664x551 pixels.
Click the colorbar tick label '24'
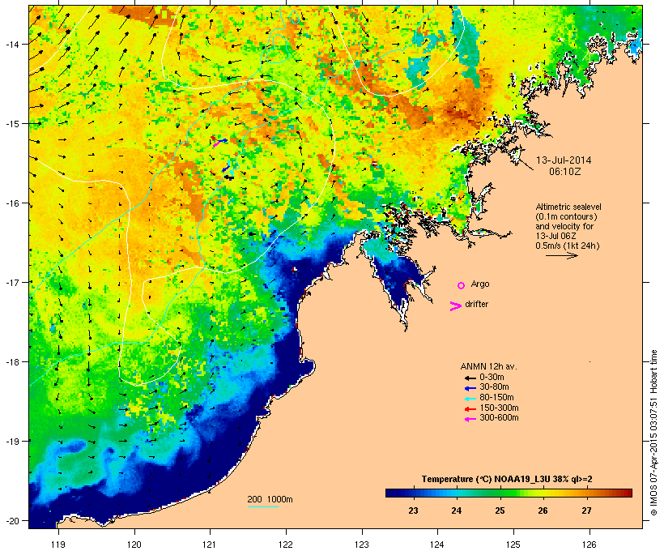[x=457, y=510]
